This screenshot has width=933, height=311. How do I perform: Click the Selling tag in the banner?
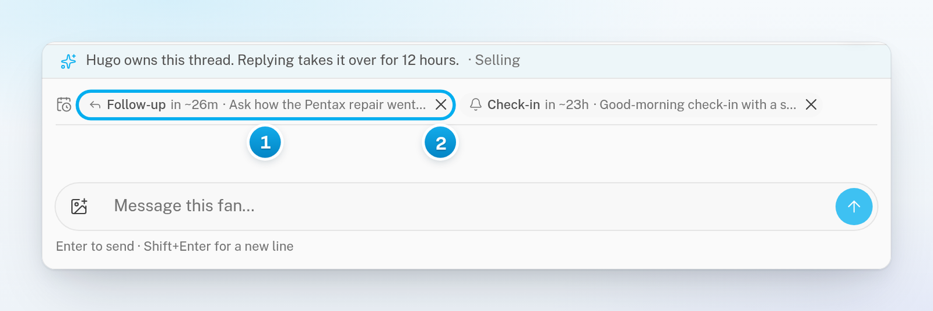click(x=497, y=60)
